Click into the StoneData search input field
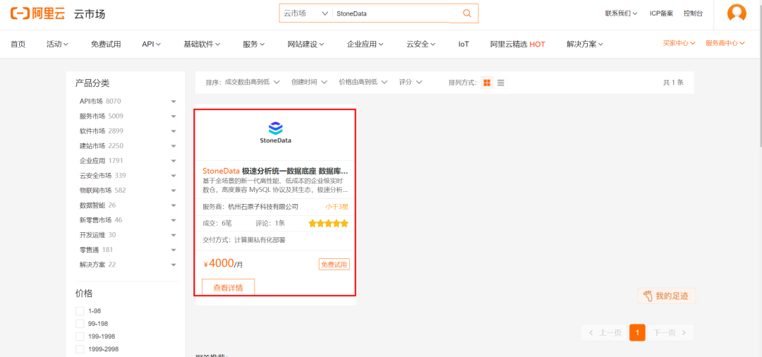Viewport: 762px width, 357px height. click(395, 13)
